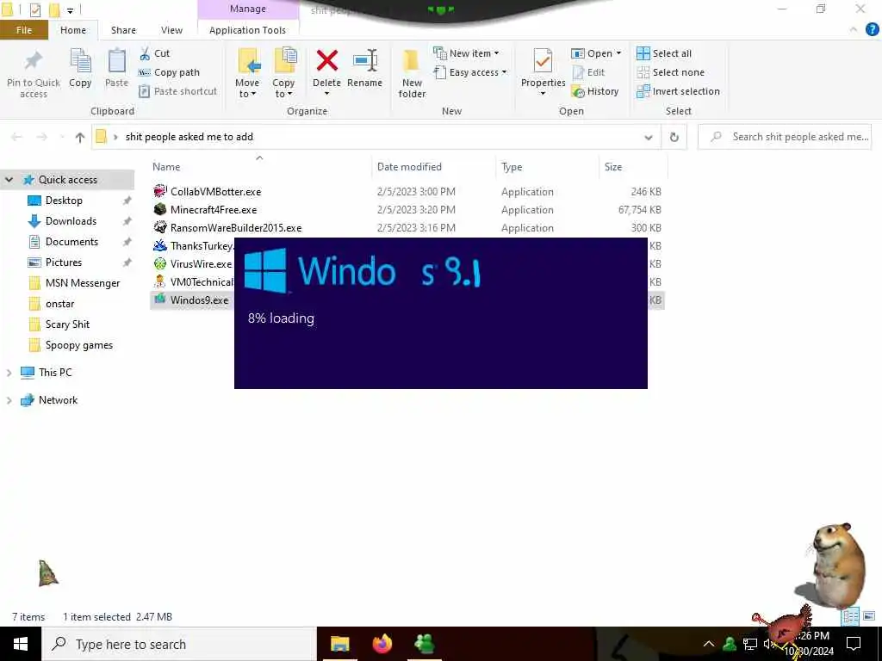Click the search box for this folder
This screenshot has height=661, width=882.
click(x=785, y=137)
